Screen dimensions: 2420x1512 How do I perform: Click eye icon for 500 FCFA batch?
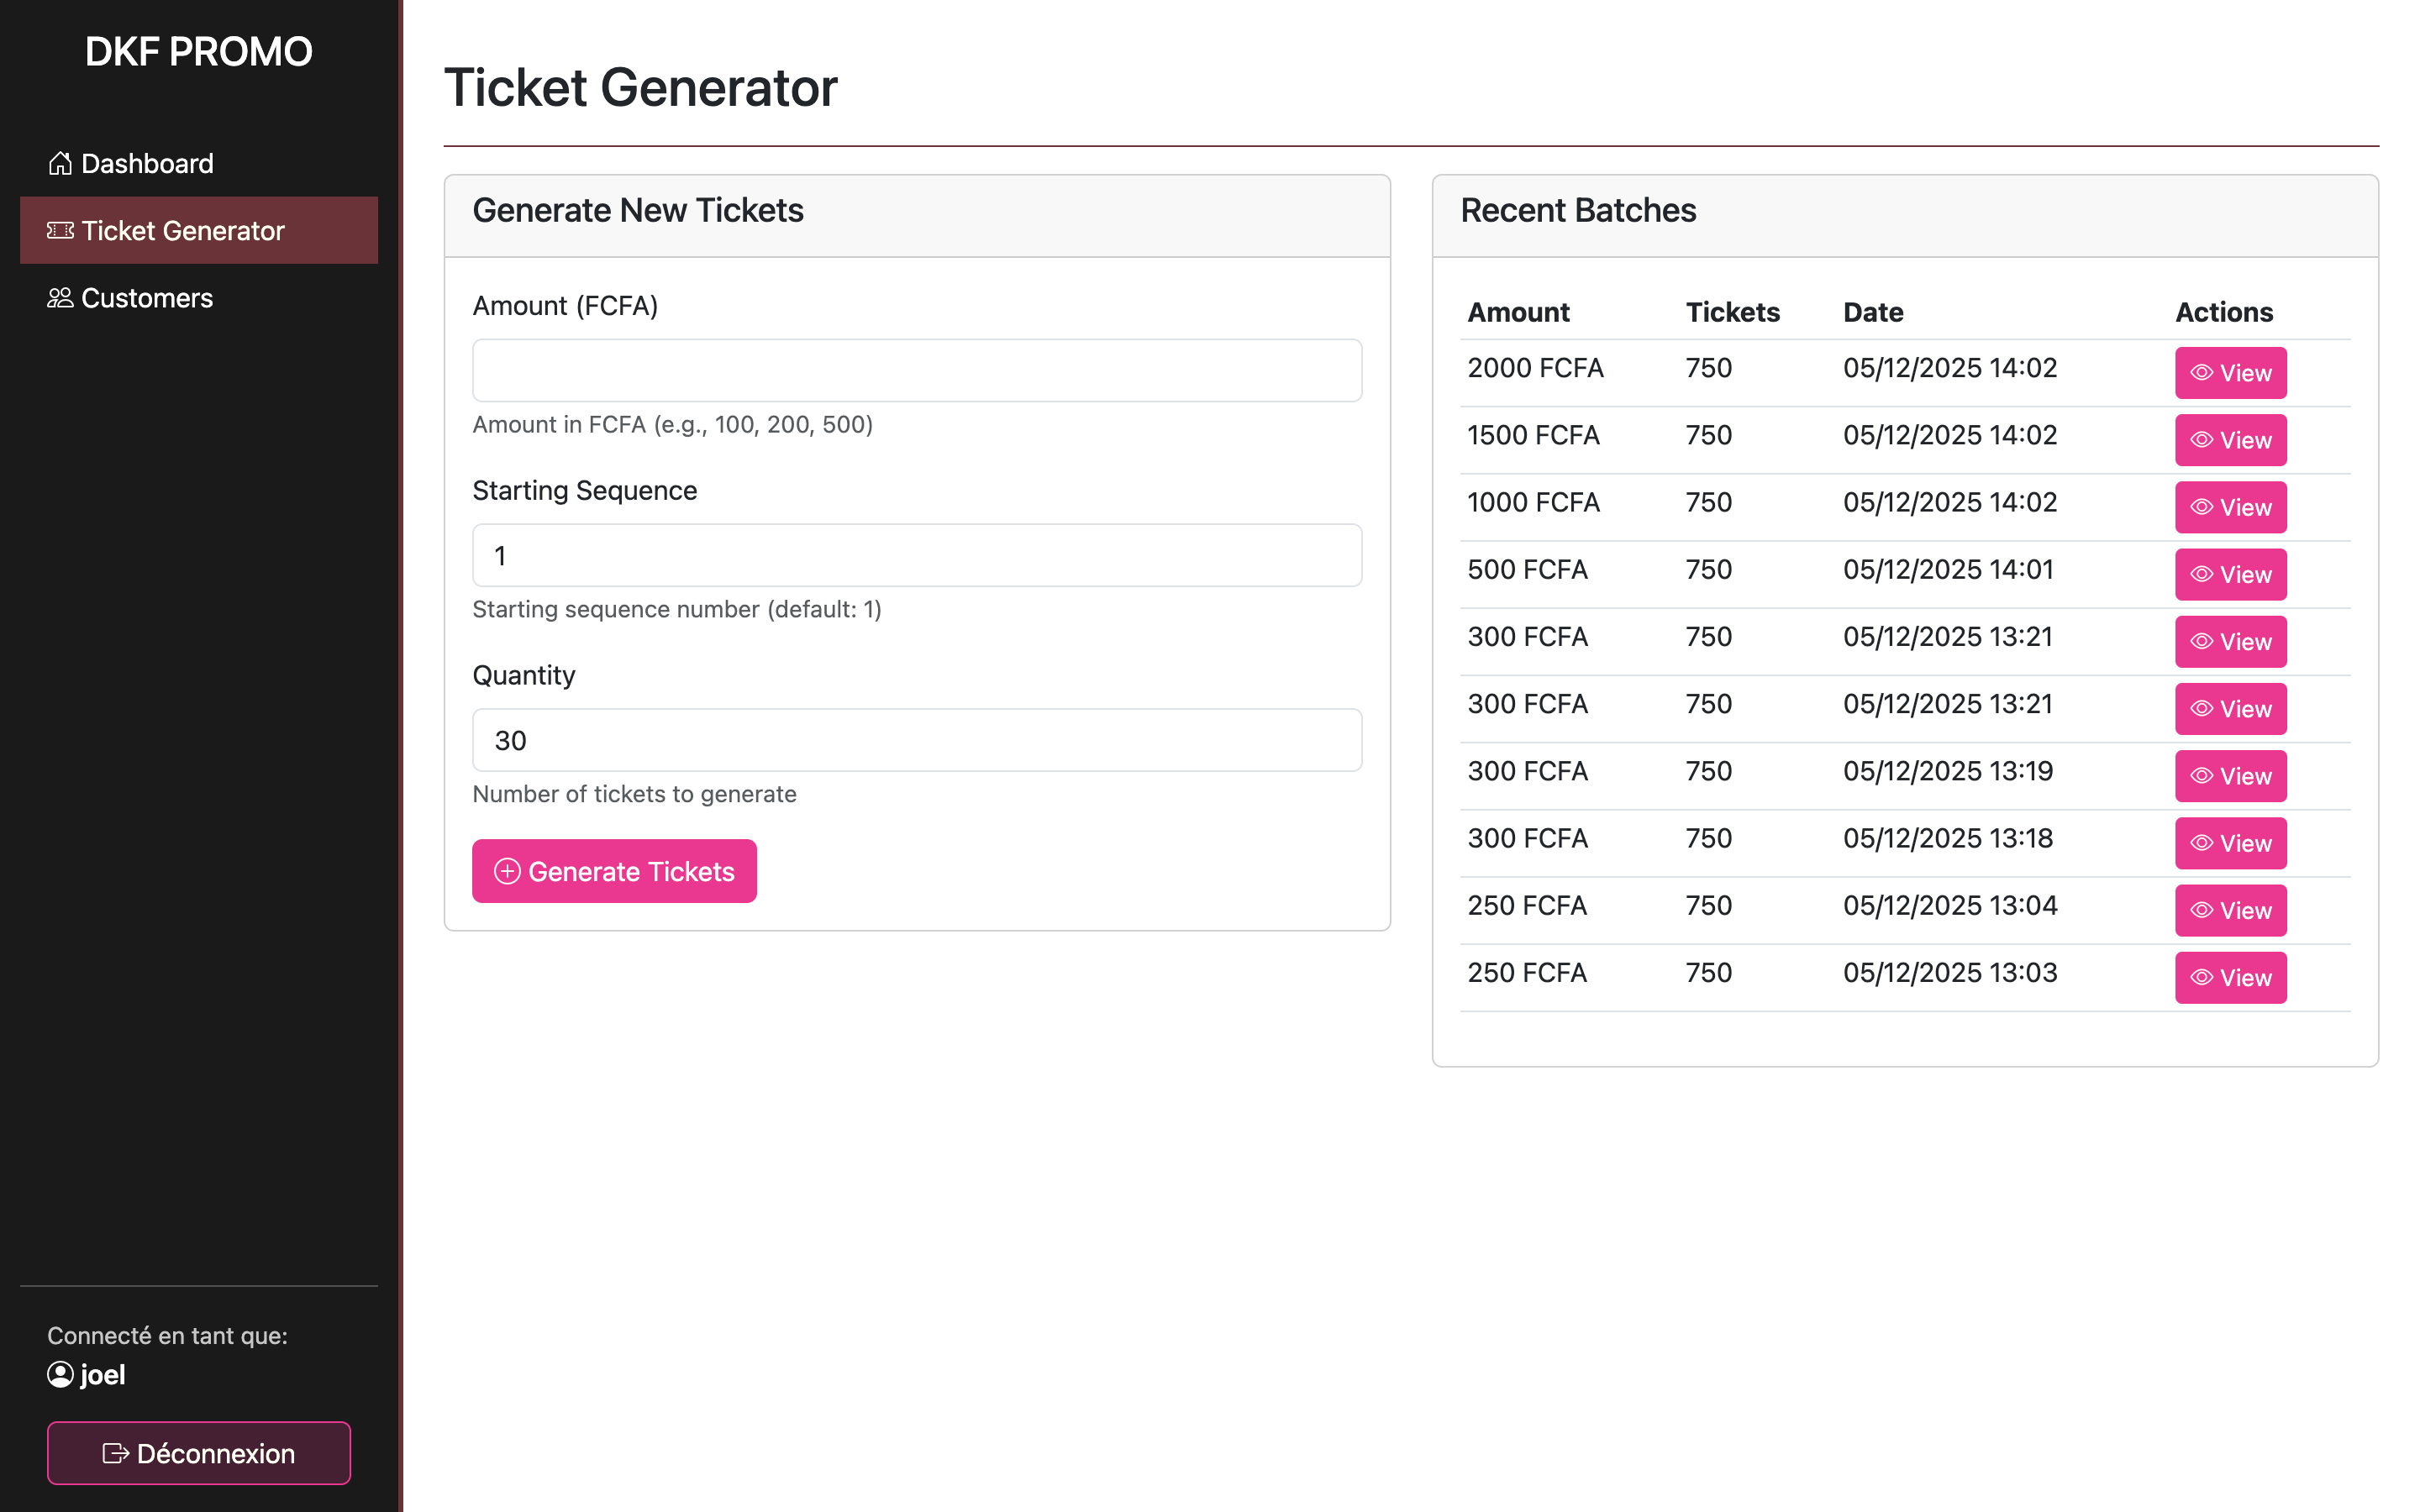(x=2201, y=574)
